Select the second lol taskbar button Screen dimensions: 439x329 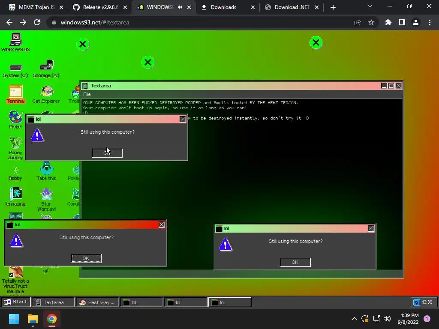tap(185, 302)
